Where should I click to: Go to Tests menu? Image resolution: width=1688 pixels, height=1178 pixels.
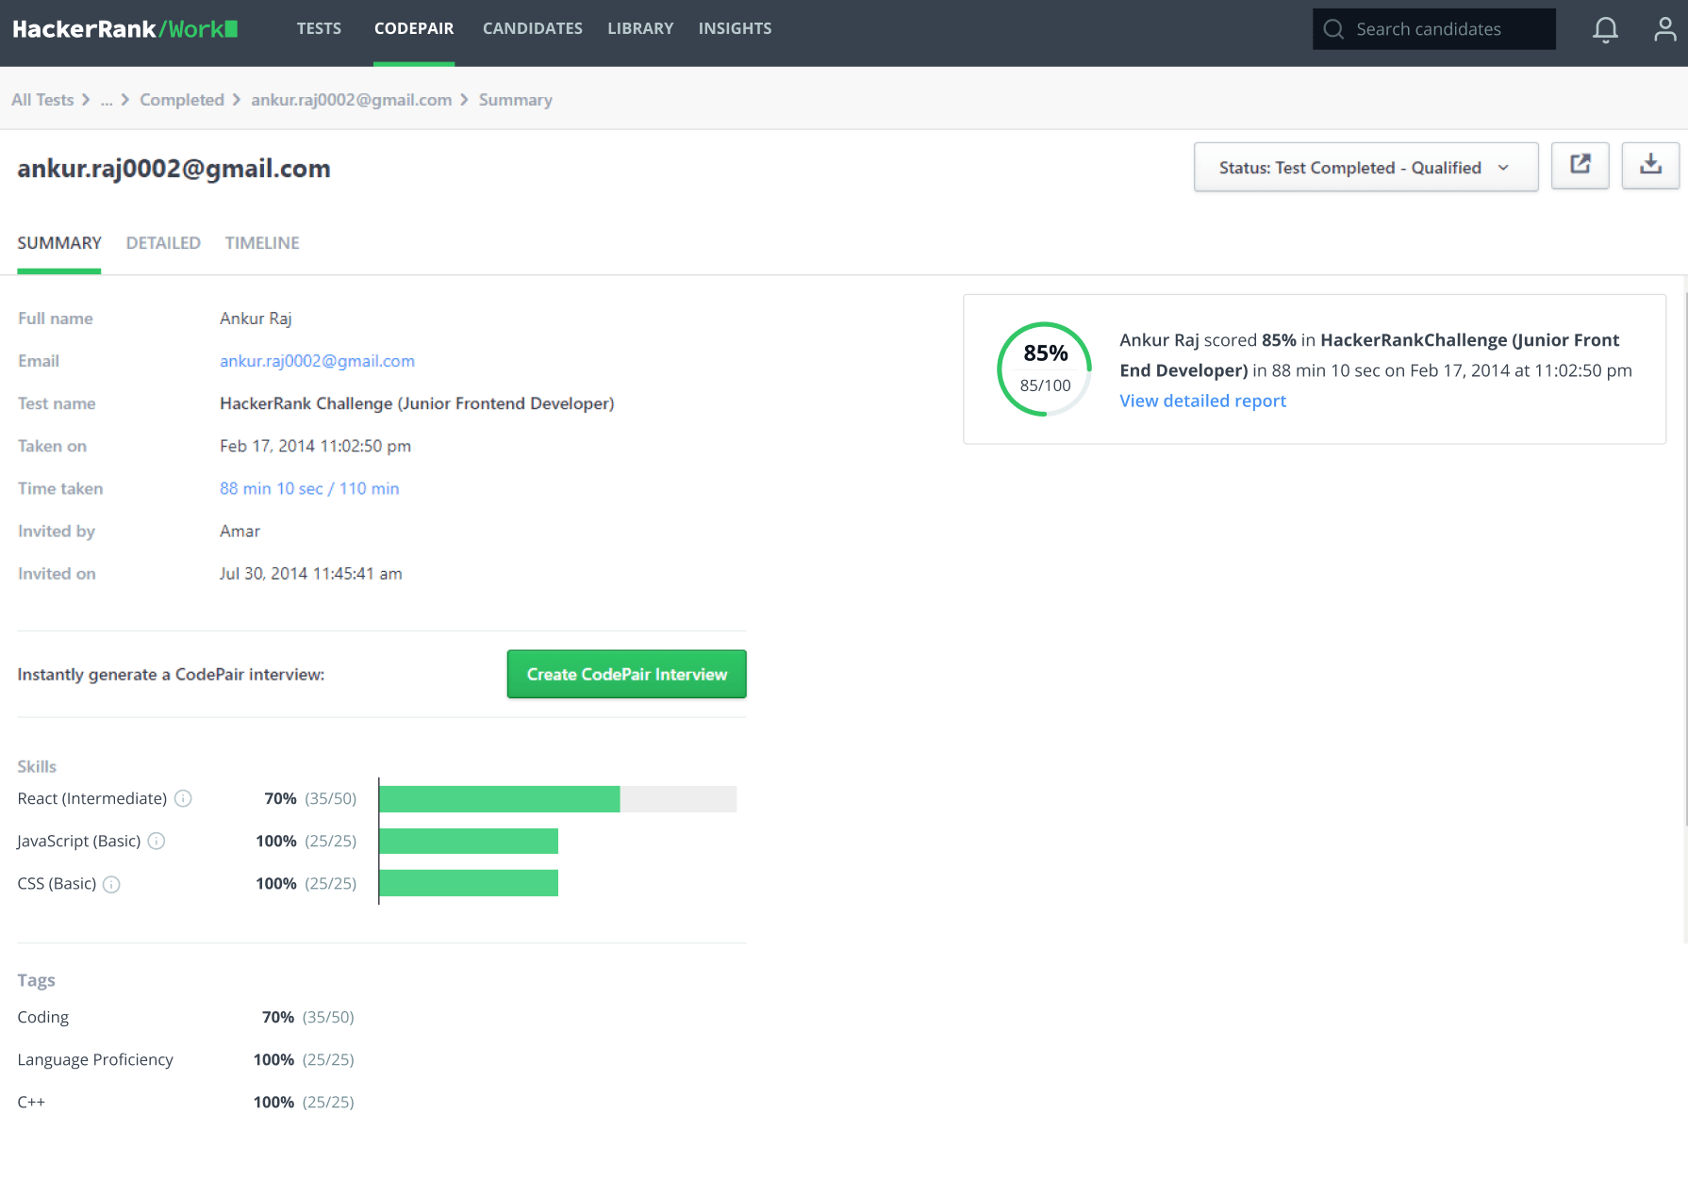pos(319,29)
